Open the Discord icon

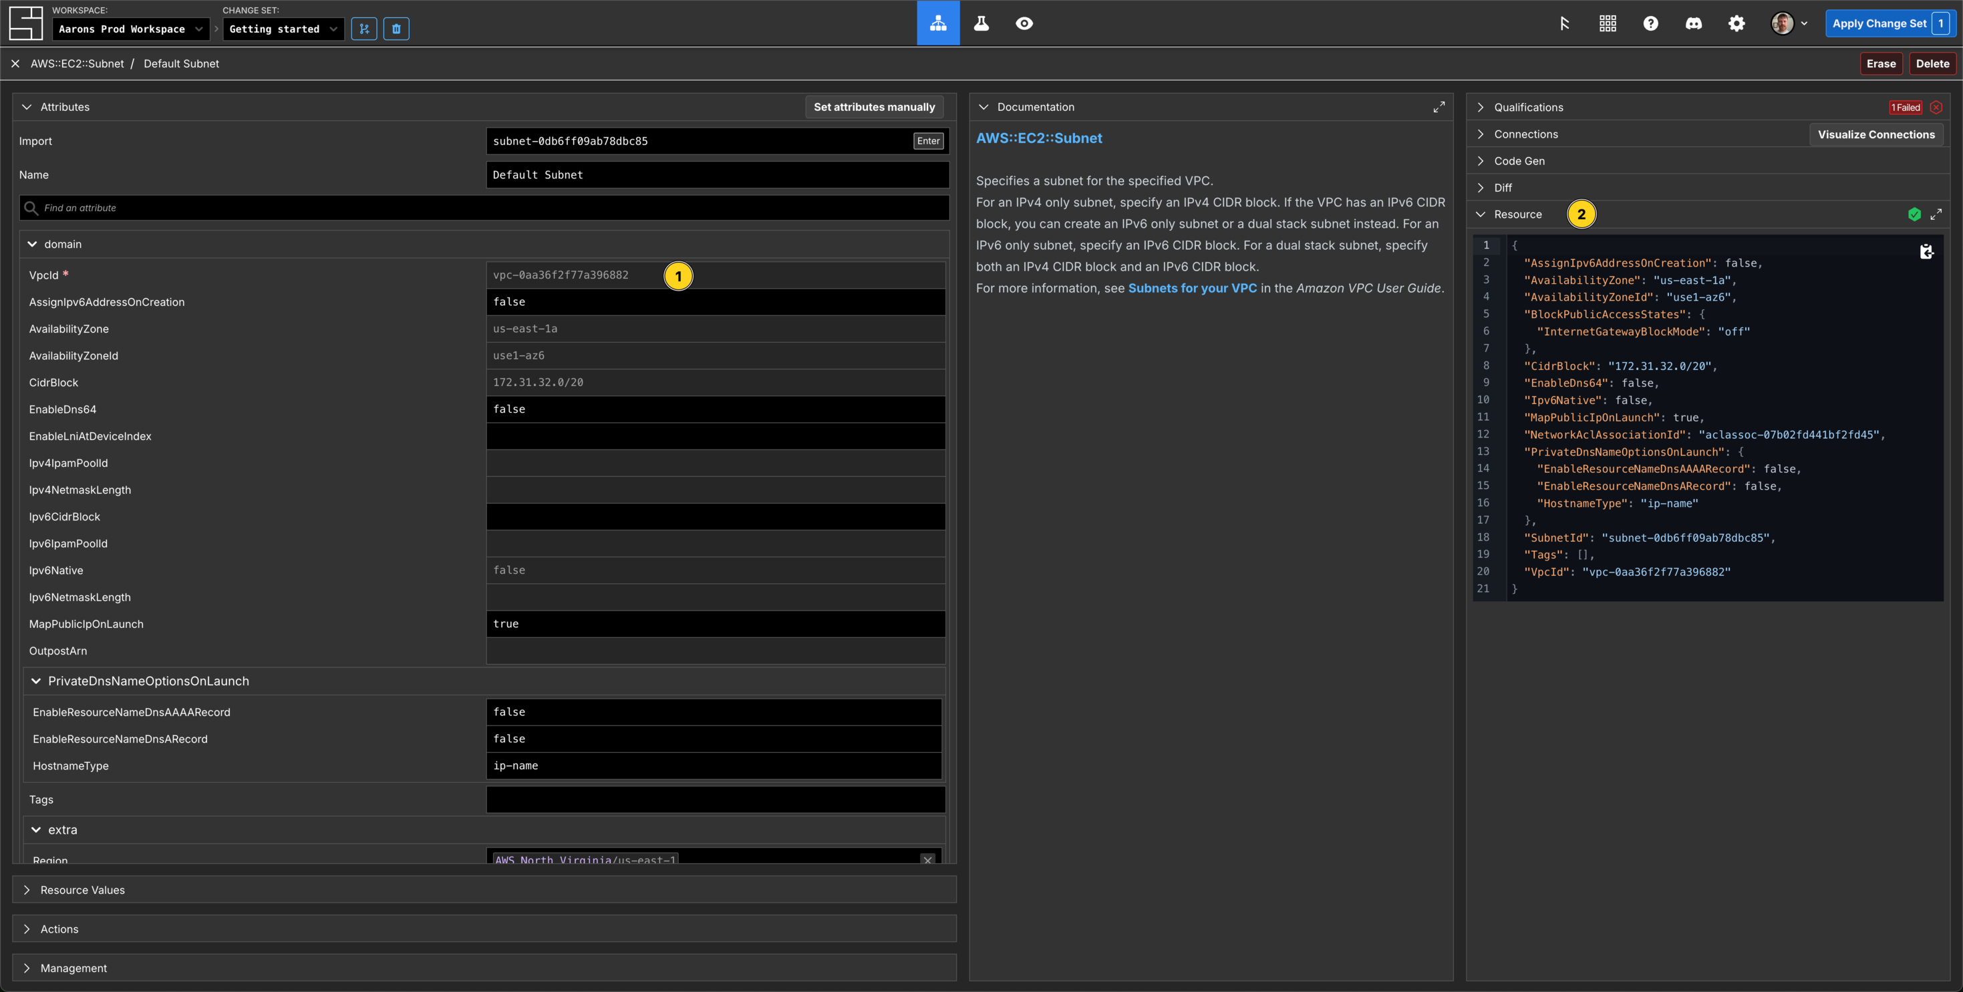click(x=1693, y=23)
